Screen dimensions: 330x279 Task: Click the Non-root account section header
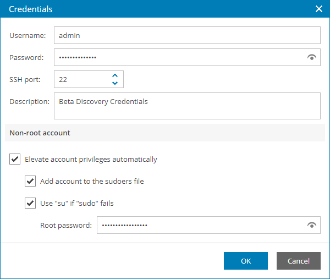(x=40, y=133)
